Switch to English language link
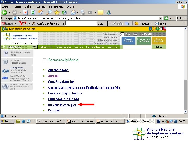This screenshot has height=141, width=188. (16, 43)
